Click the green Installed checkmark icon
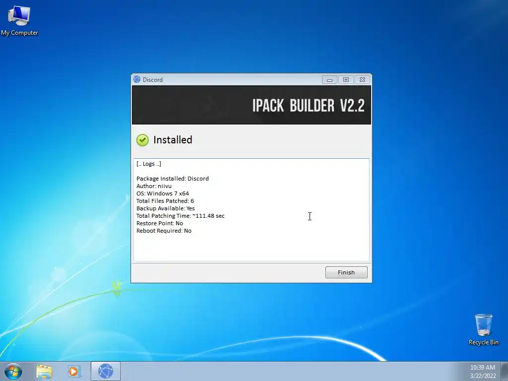Image resolution: width=508 pixels, height=381 pixels. pos(142,140)
